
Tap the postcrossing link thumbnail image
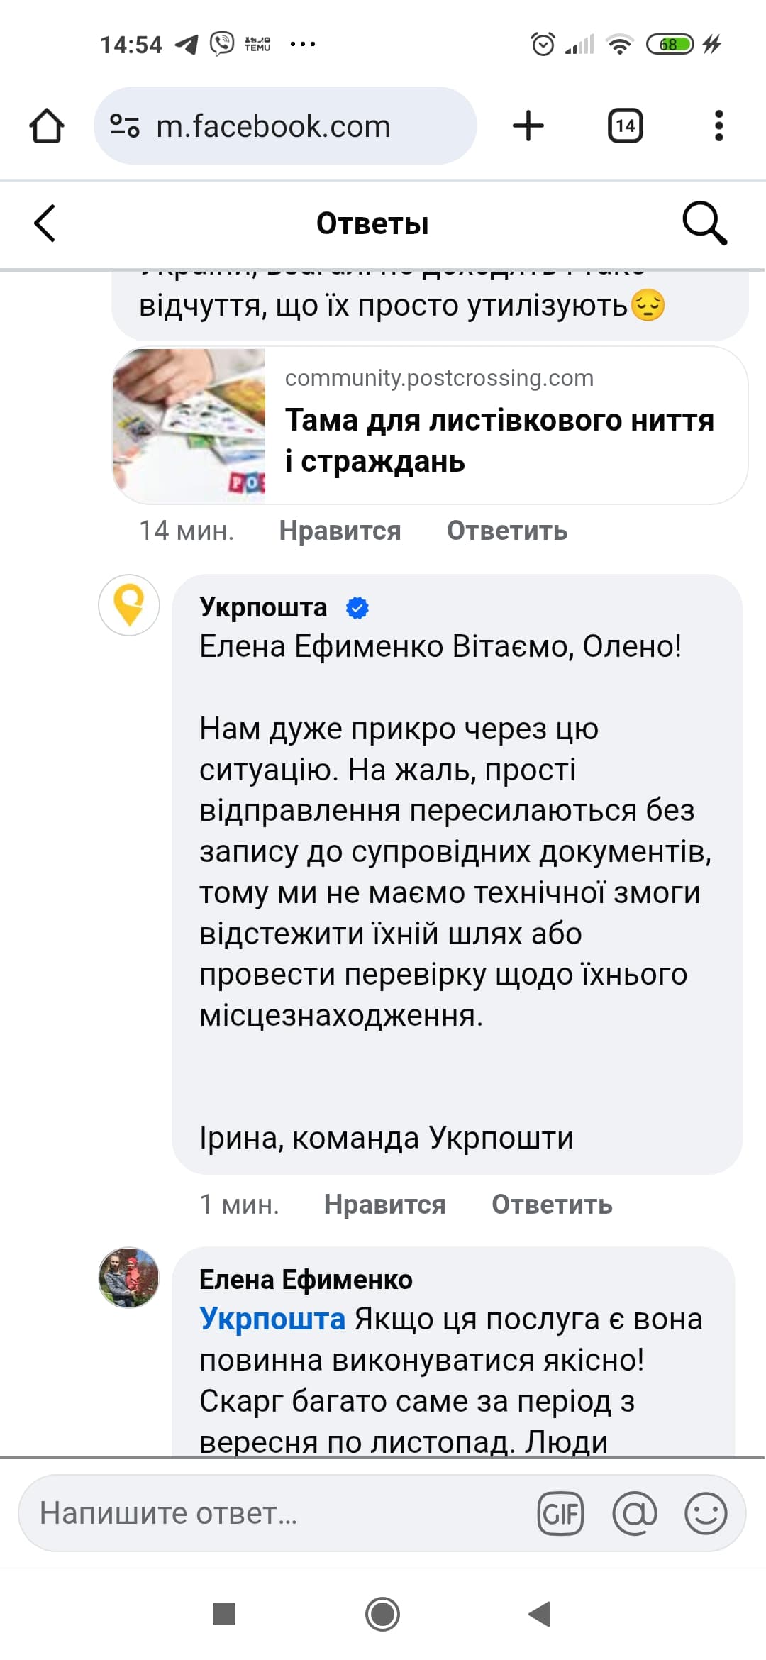coord(189,426)
